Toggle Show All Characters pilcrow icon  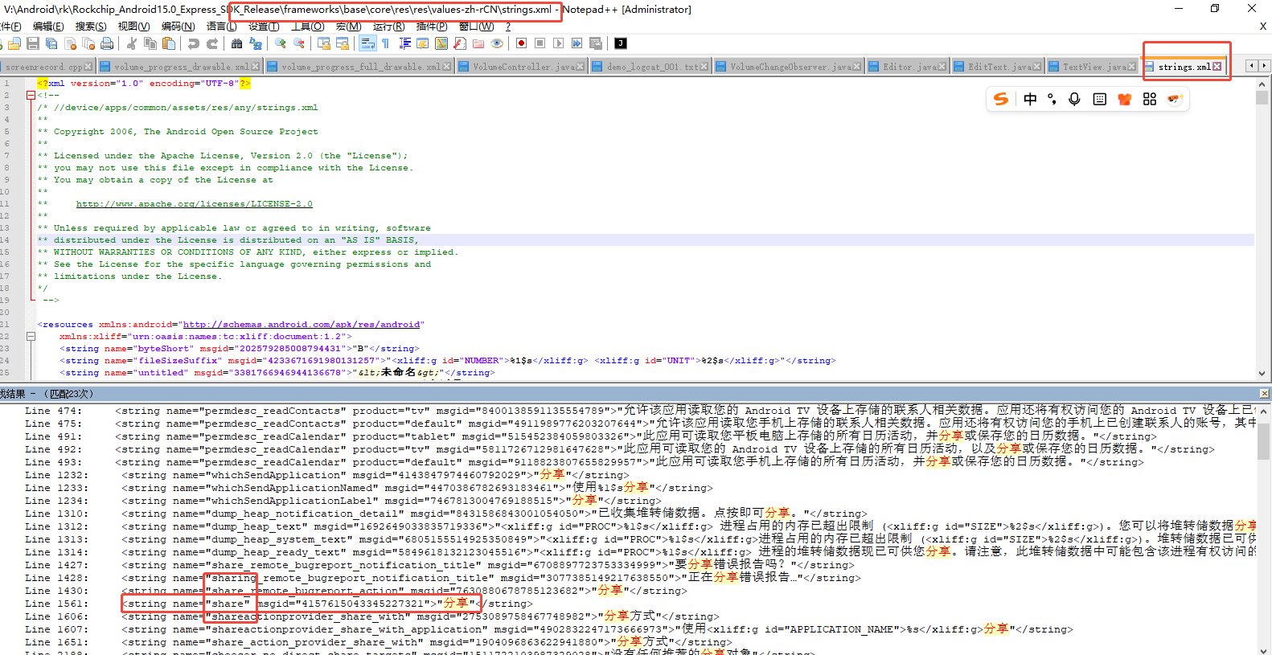tap(385, 43)
